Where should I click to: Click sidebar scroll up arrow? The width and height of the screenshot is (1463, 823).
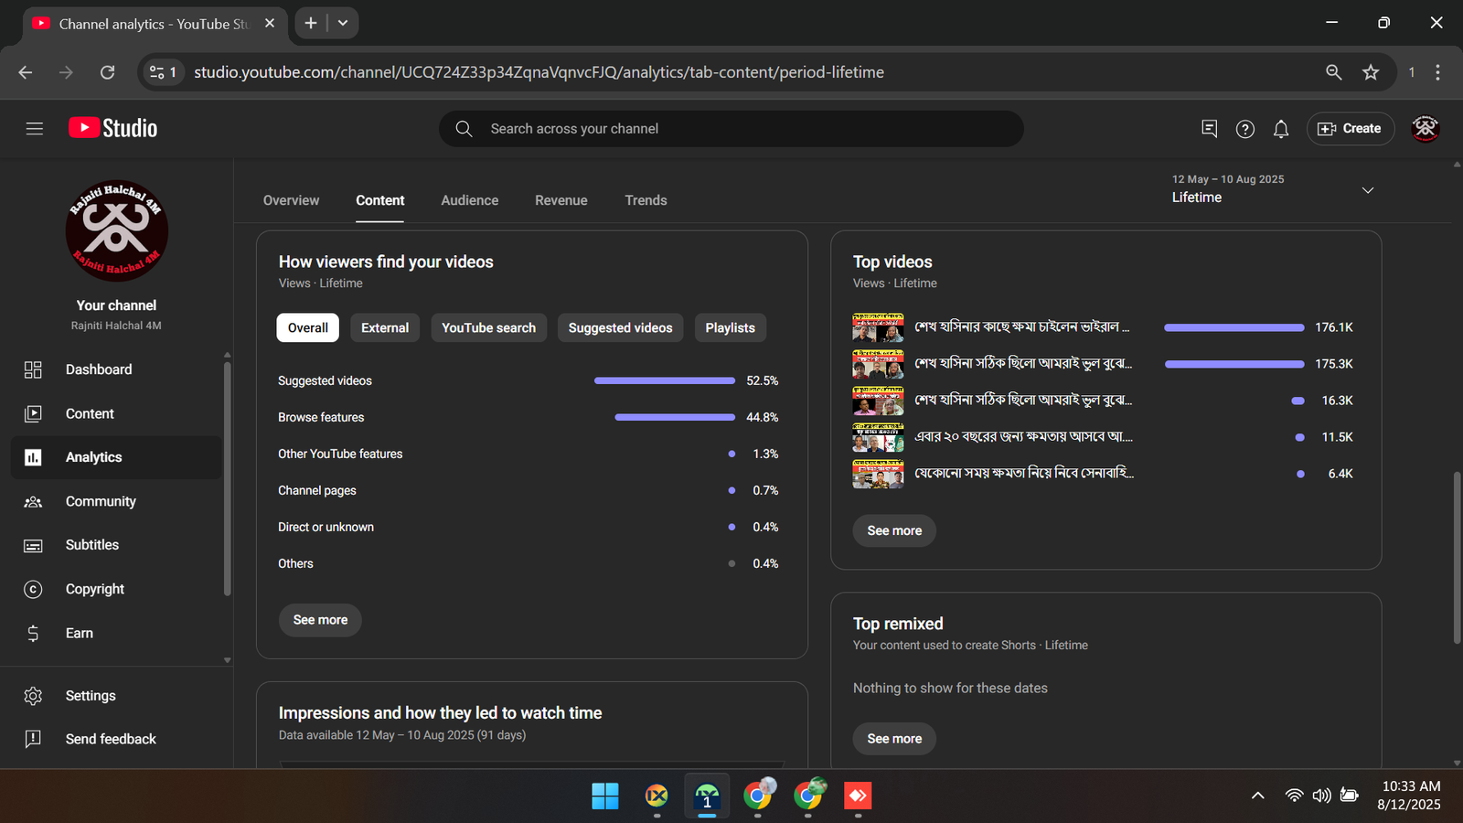tap(227, 355)
